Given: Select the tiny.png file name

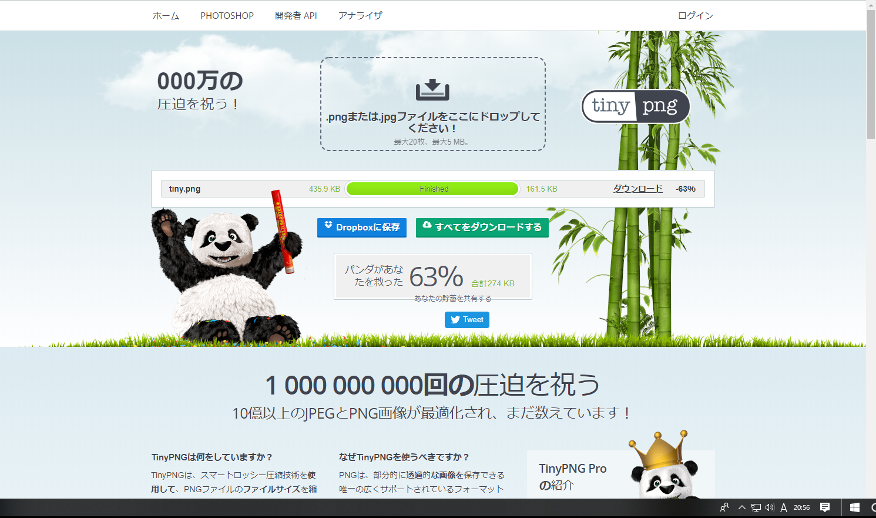Looking at the screenshot, I should 184,189.
